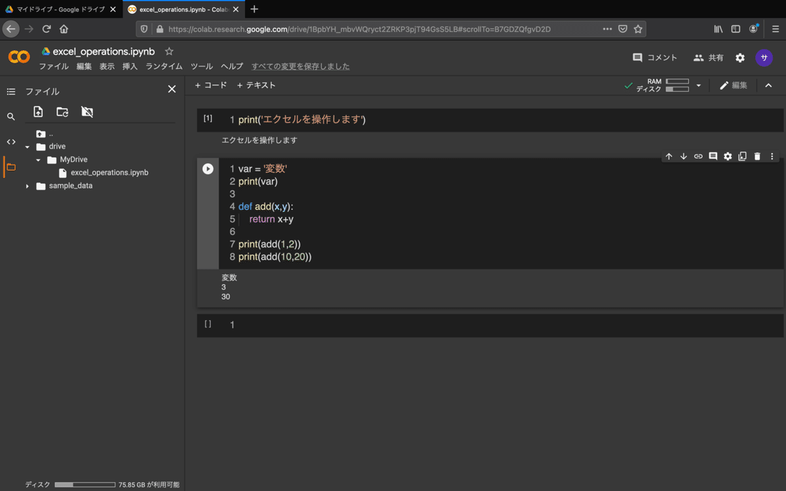The width and height of the screenshot is (786, 491).
Task: Open the link-to-cell icon
Action: click(698, 156)
